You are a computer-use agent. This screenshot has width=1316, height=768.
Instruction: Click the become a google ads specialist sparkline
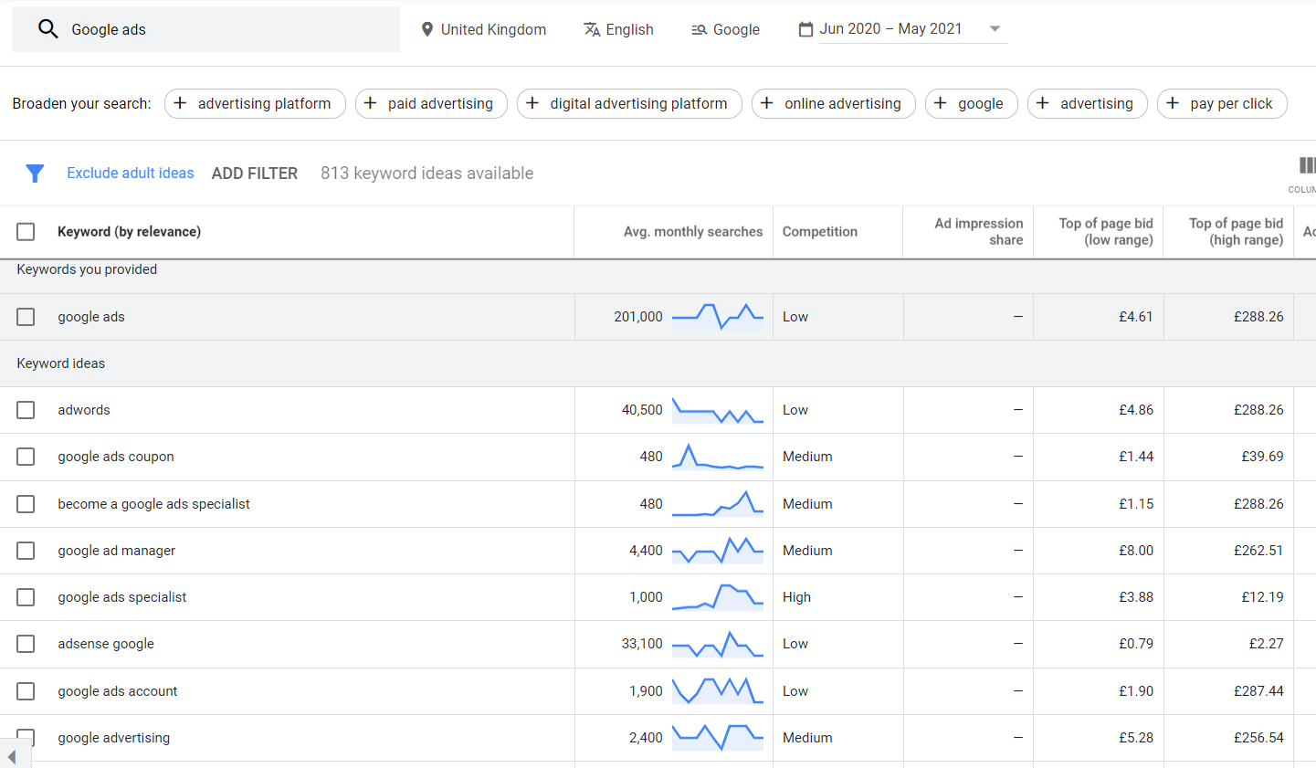coord(718,504)
